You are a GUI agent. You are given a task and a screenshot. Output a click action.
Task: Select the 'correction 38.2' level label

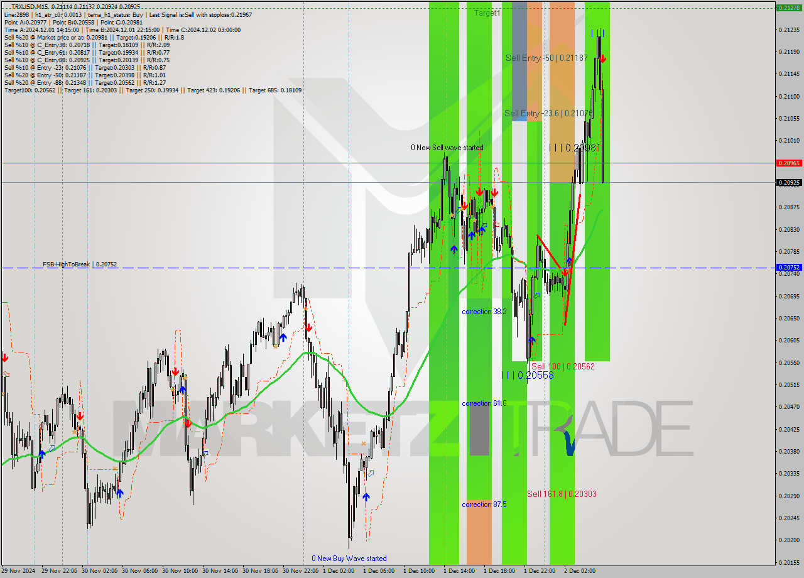[x=484, y=312]
